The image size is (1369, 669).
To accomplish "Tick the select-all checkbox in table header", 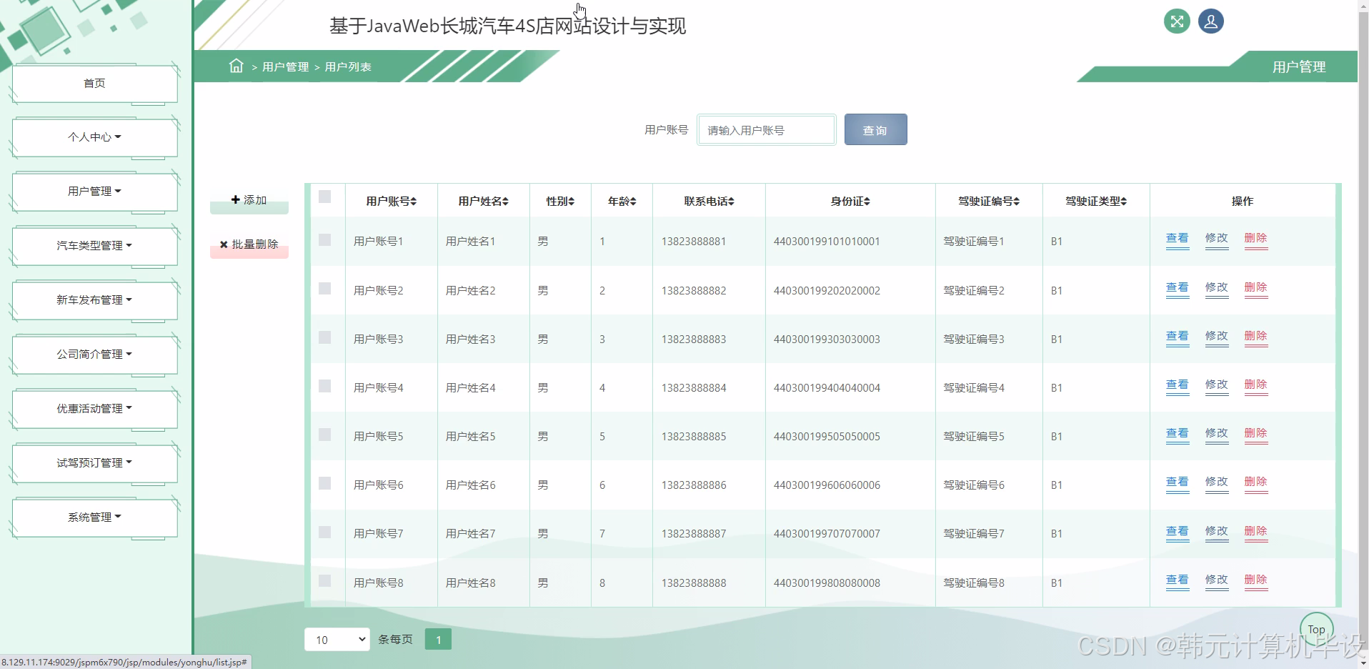I will (x=324, y=197).
